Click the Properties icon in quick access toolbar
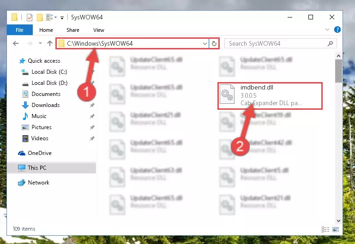355x244 pixels. [30, 17]
